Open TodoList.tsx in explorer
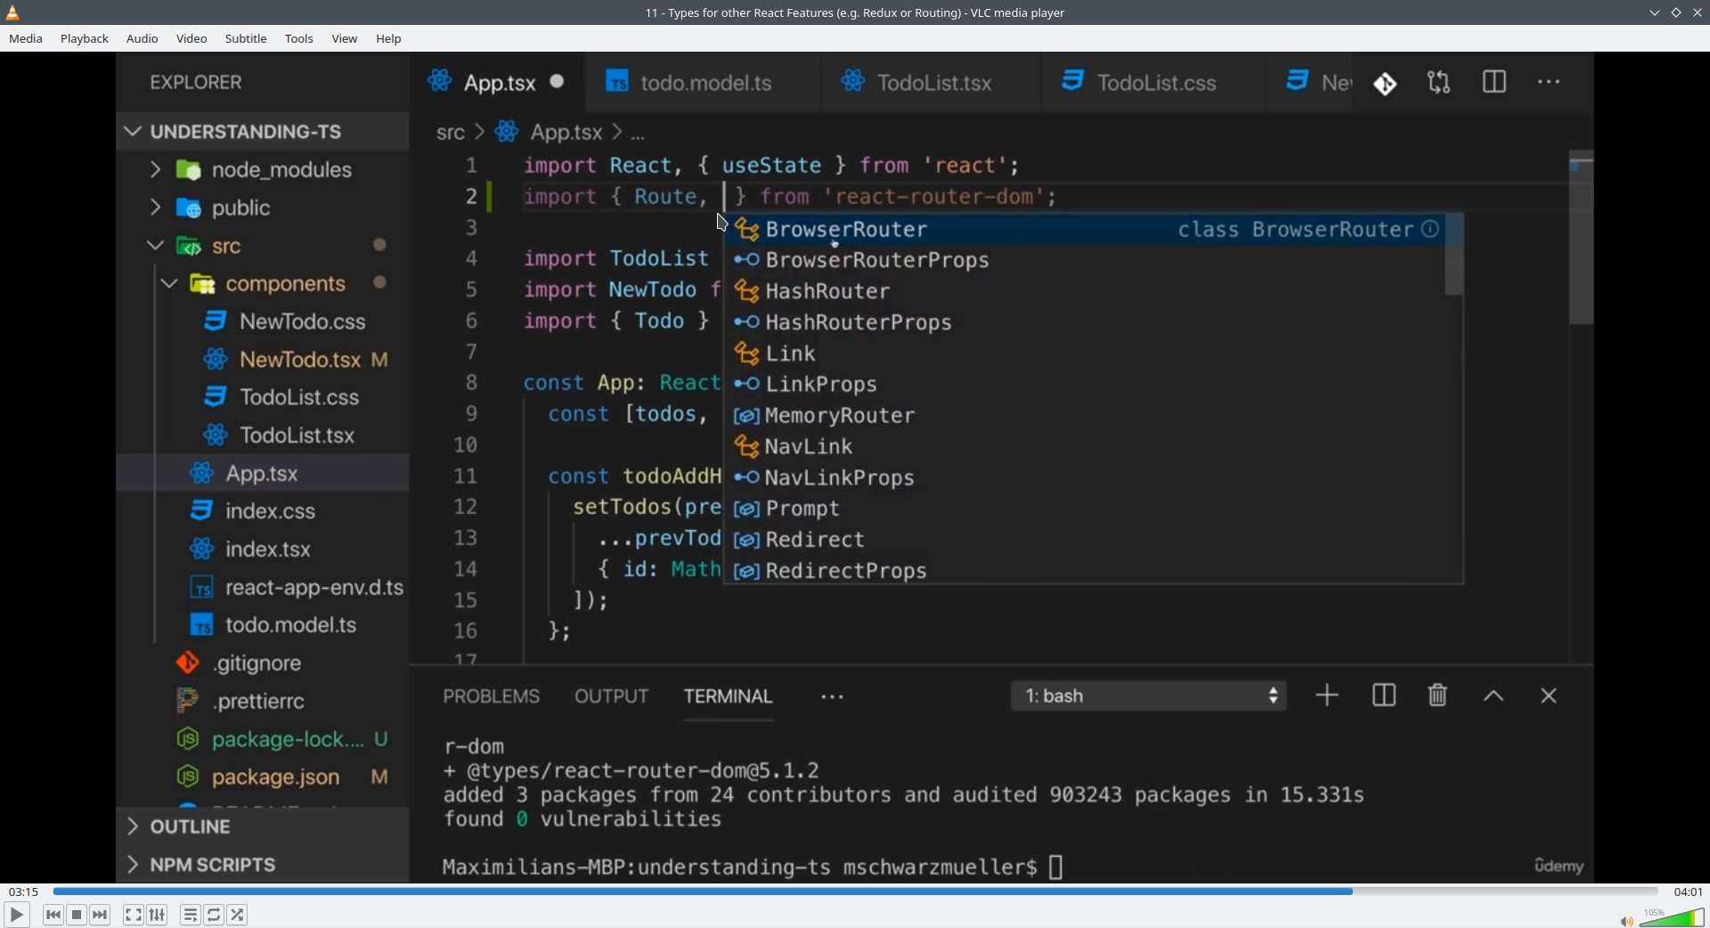Image resolution: width=1710 pixels, height=928 pixels. pyautogui.click(x=263, y=436)
